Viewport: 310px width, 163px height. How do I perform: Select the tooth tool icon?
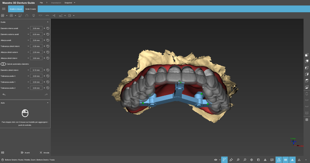click(34, 15)
